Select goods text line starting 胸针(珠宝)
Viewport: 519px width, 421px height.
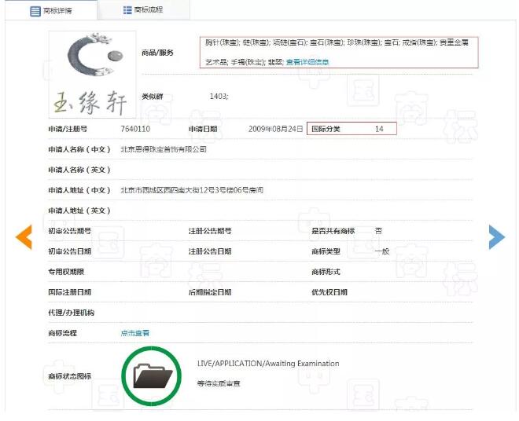(337, 42)
